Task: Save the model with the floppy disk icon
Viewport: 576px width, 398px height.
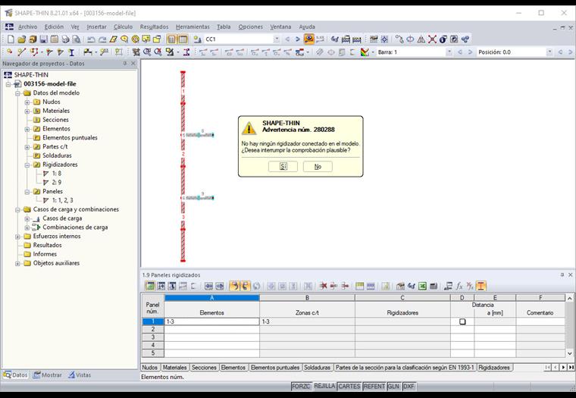Action: point(43,39)
